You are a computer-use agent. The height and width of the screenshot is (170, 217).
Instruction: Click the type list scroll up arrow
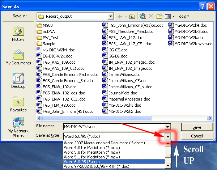[x=168, y=144]
